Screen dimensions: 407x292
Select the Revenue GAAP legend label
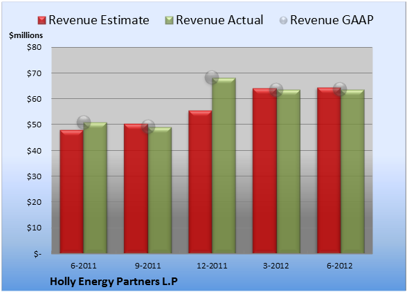pyautogui.click(x=332, y=20)
